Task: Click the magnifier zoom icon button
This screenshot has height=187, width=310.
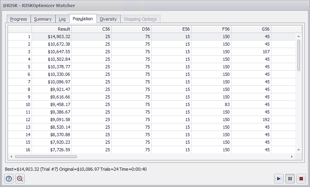Action: (x=20, y=179)
